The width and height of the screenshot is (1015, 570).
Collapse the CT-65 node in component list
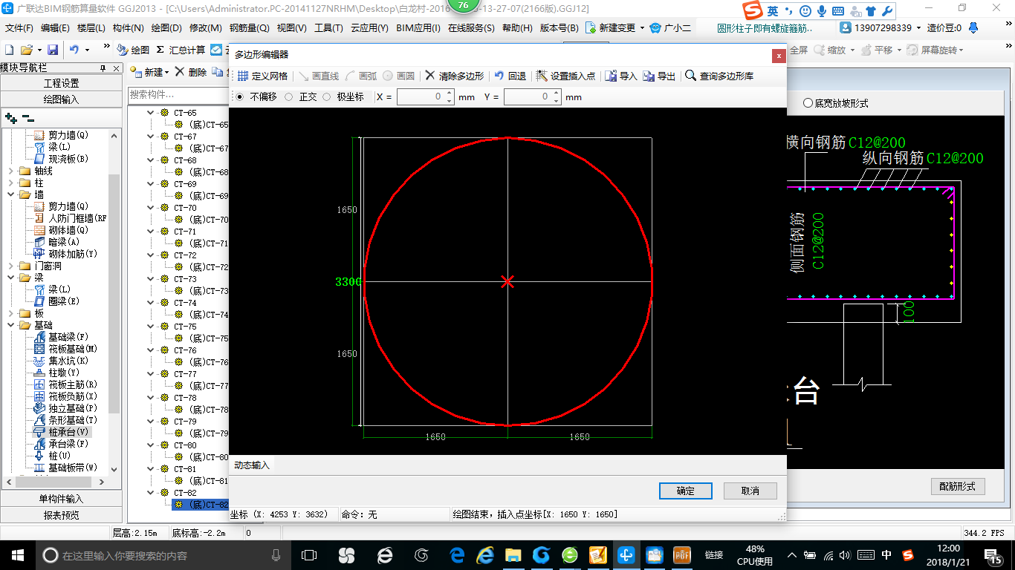[151, 113]
